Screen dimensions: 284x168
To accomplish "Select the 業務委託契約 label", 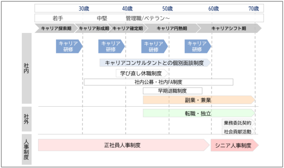I will 238,123.
